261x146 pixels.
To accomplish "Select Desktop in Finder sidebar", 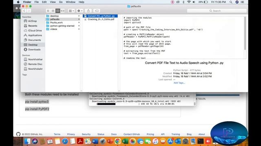I will tap(33, 45).
